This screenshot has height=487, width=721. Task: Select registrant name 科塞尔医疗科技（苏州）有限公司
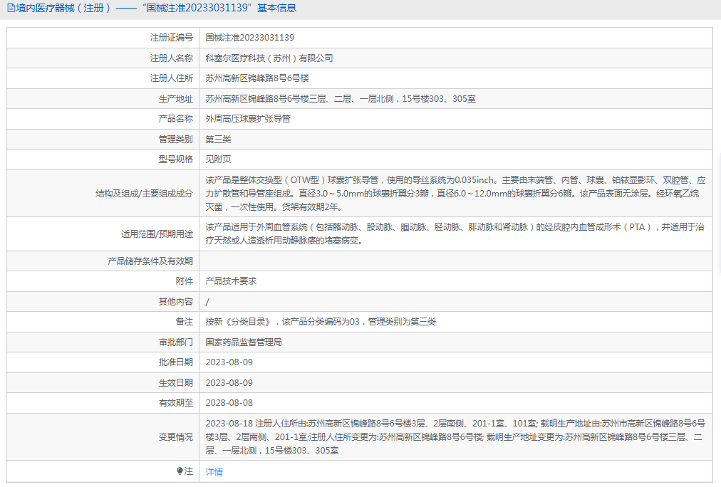tap(269, 58)
